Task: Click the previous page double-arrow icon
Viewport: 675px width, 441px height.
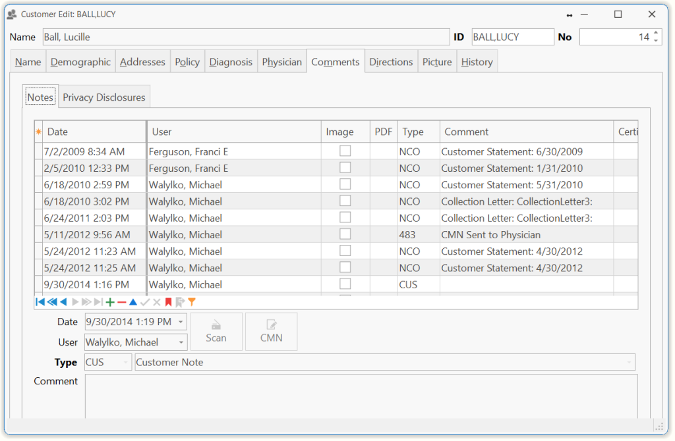Action: tap(51, 302)
